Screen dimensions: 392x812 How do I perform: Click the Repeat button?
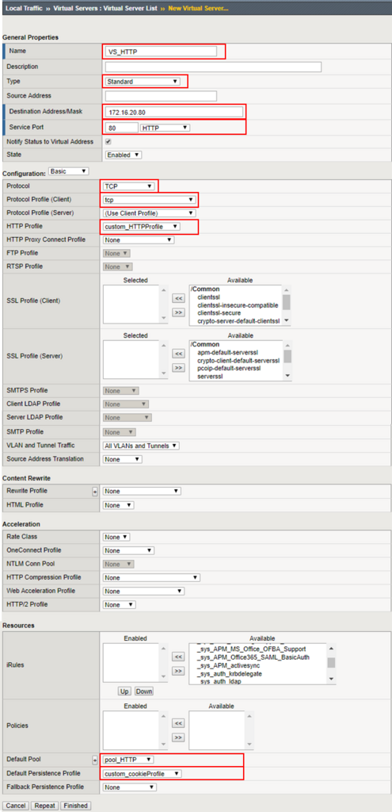pyautogui.click(x=44, y=806)
